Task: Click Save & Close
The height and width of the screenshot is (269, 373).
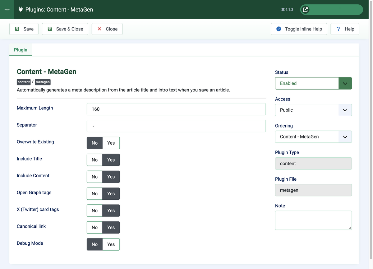Action: 65,29
